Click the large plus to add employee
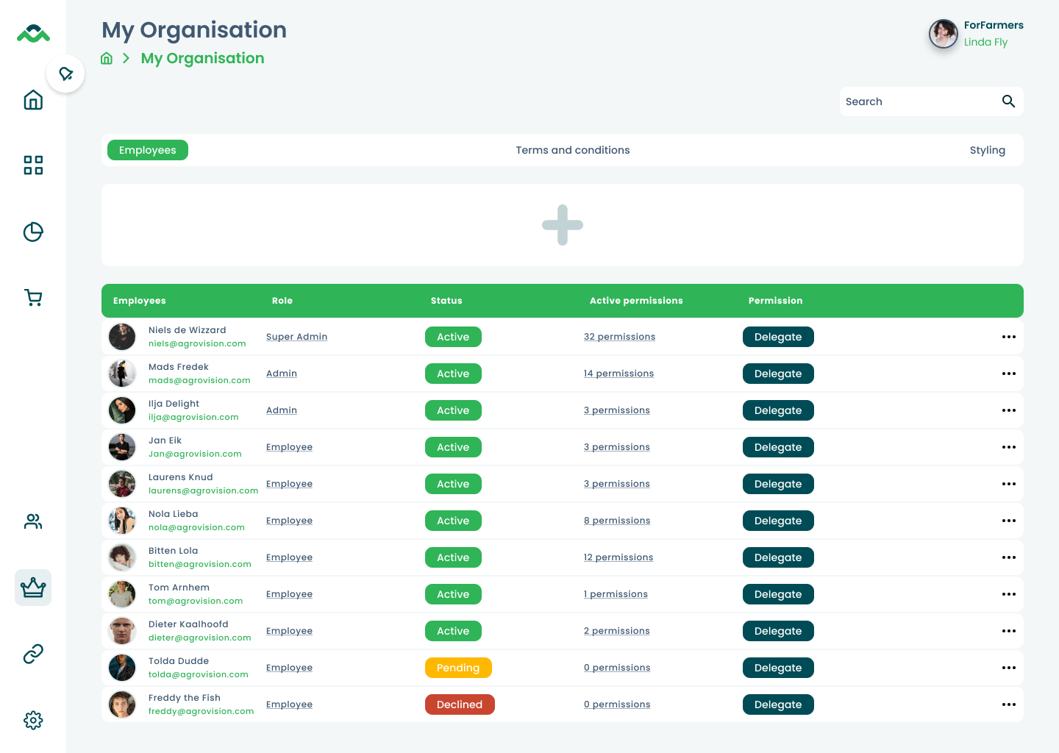This screenshot has height=753, width=1059. point(563,225)
